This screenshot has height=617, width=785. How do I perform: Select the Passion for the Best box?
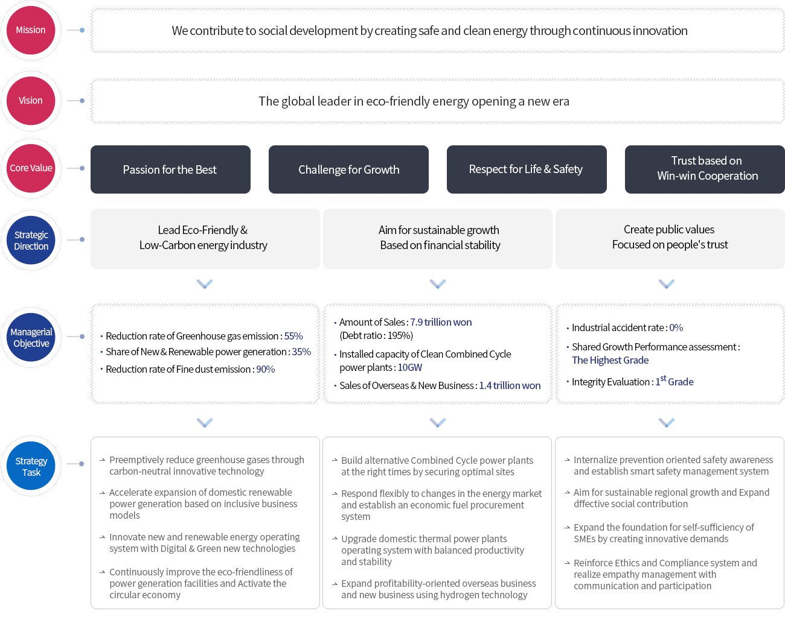click(x=170, y=169)
